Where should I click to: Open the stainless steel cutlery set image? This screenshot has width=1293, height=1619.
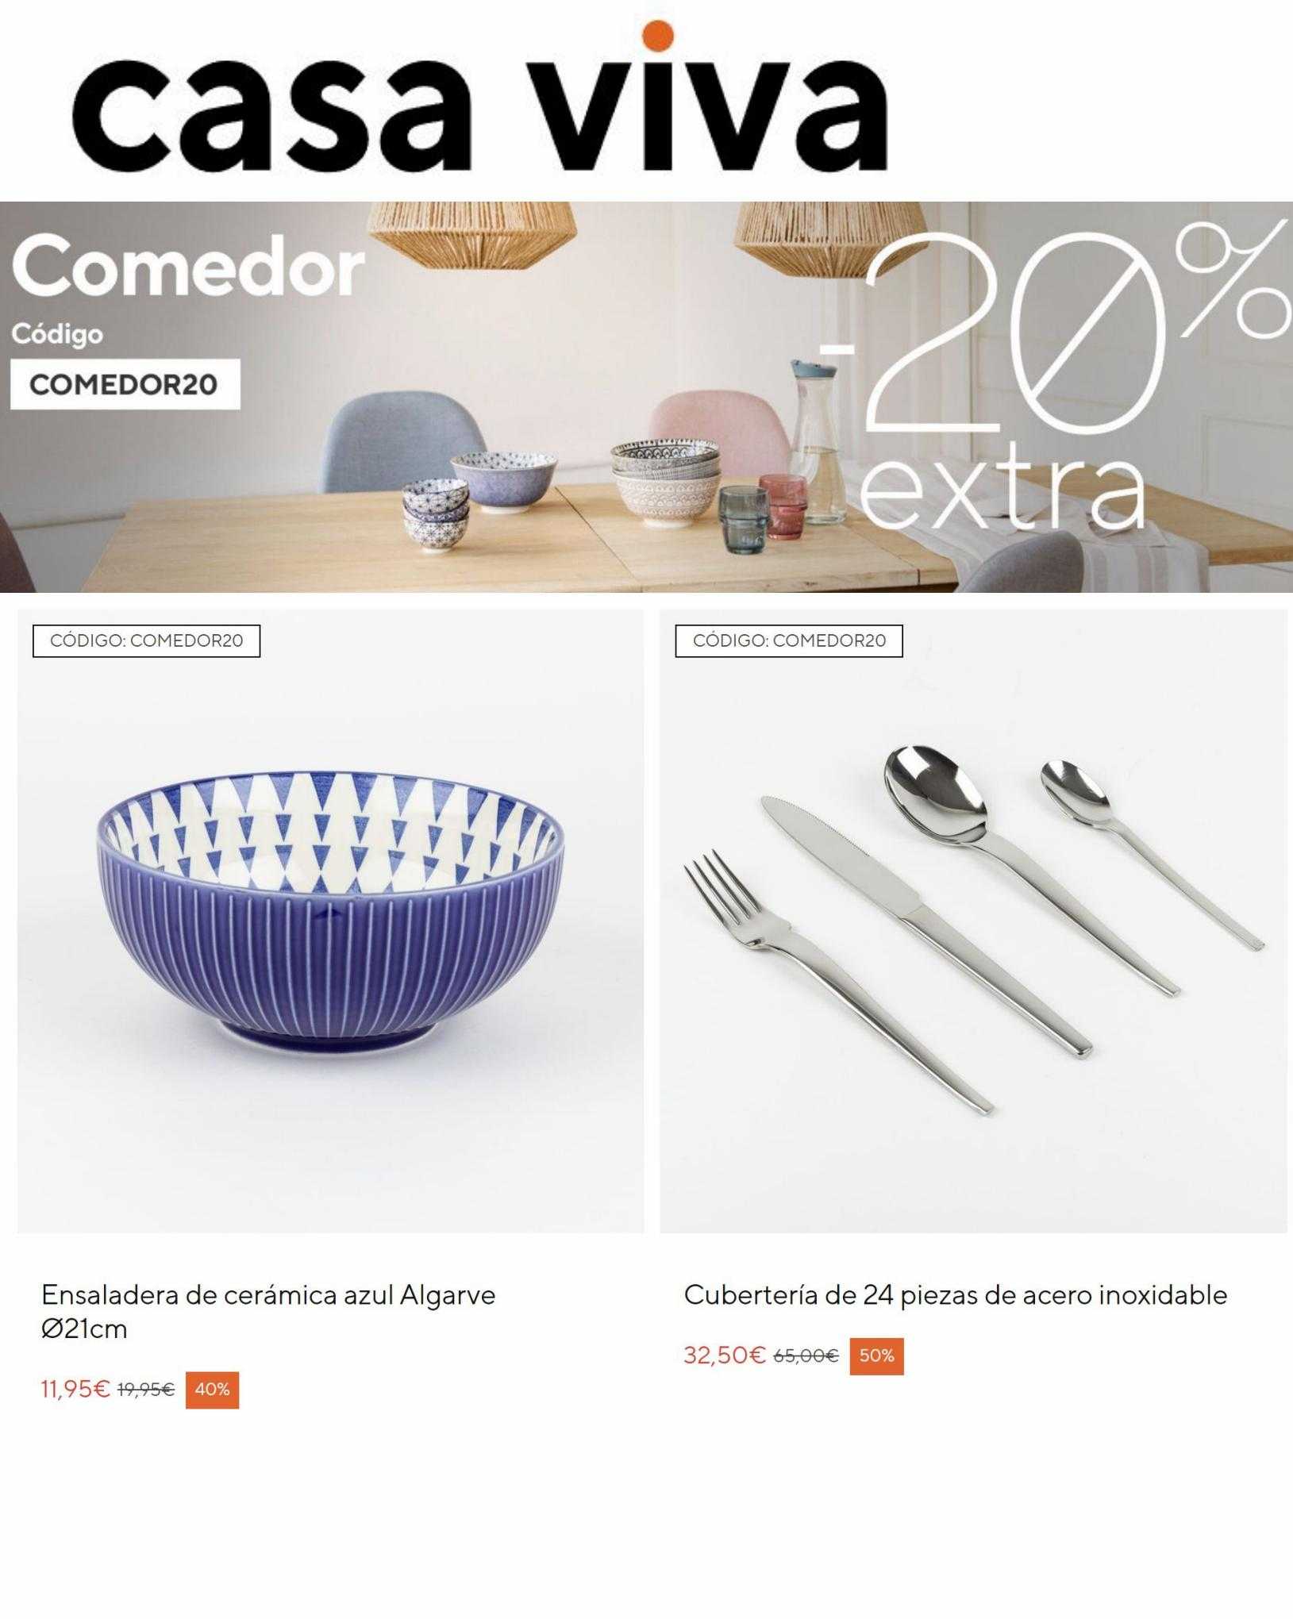[973, 919]
